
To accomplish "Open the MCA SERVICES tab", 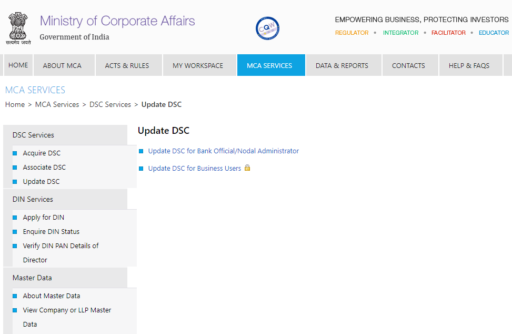I will point(269,66).
